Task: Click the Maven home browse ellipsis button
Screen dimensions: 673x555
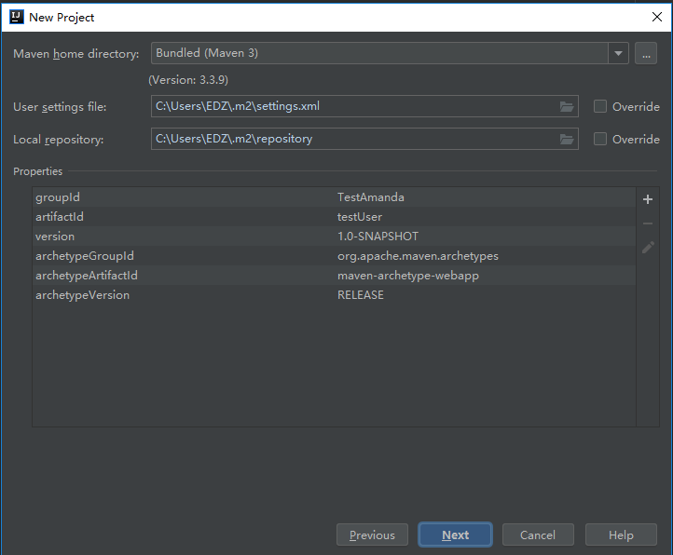Action: [646, 53]
